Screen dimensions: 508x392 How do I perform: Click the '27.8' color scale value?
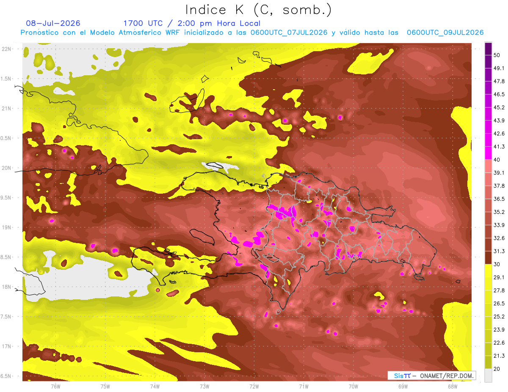point(499,290)
